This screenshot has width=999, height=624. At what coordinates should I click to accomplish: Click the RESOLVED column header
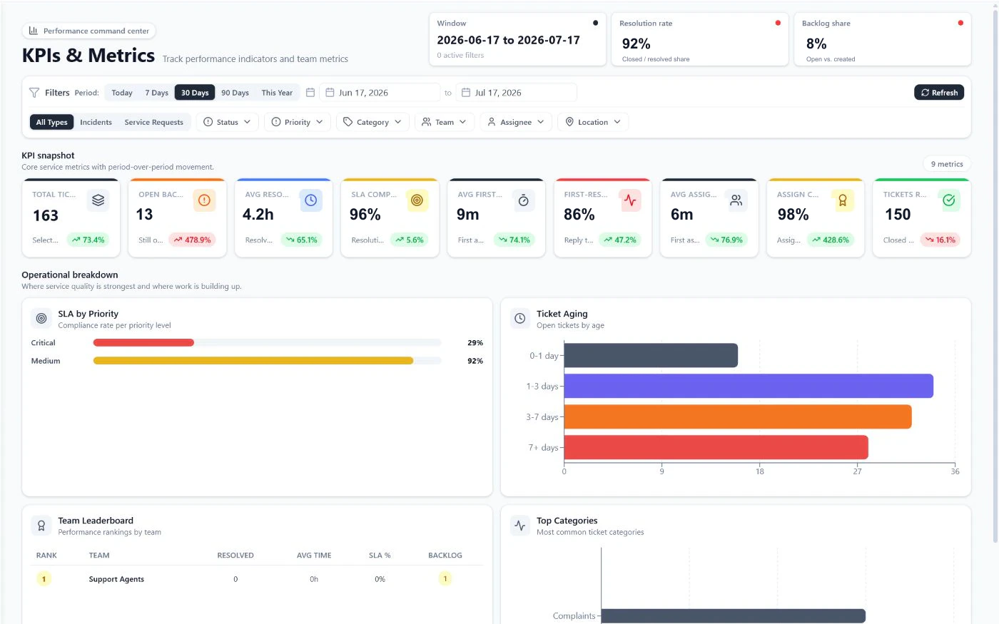pos(235,556)
